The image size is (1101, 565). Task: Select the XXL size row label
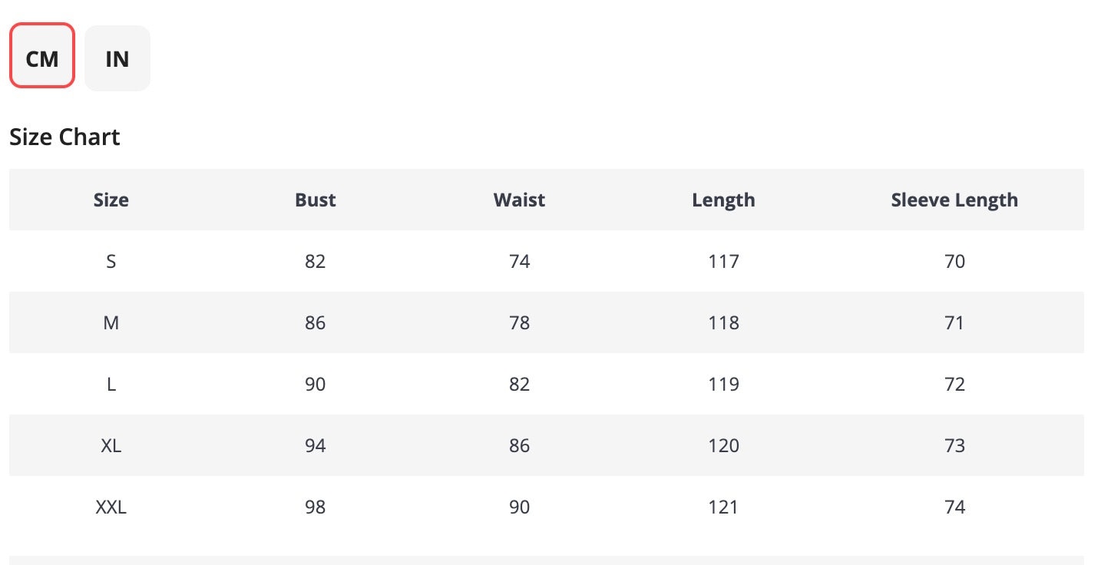coord(111,507)
